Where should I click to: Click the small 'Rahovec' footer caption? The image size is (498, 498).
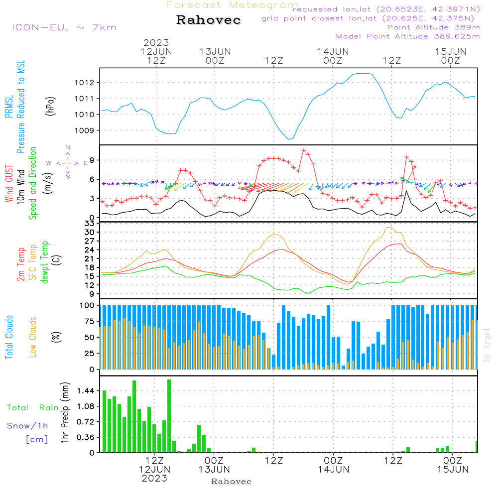pyautogui.click(x=232, y=482)
